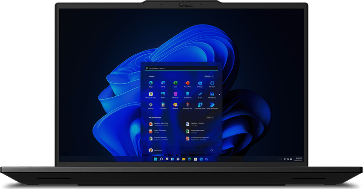Image resolution: width=363 pixels, height=189 pixels.
Task: Open Excel in the pinned apps
Action: coord(175,83)
